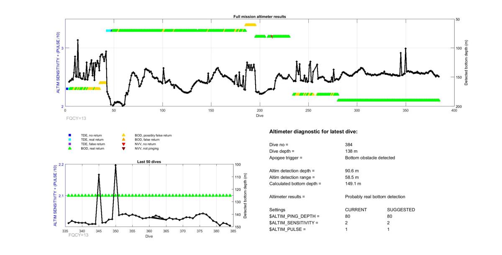Image resolution: width=502 pixels, height=255 pixels.
Task: Click the suggested $ALTIM_SENSITIVITY value 2
Action: click(389, 223)
